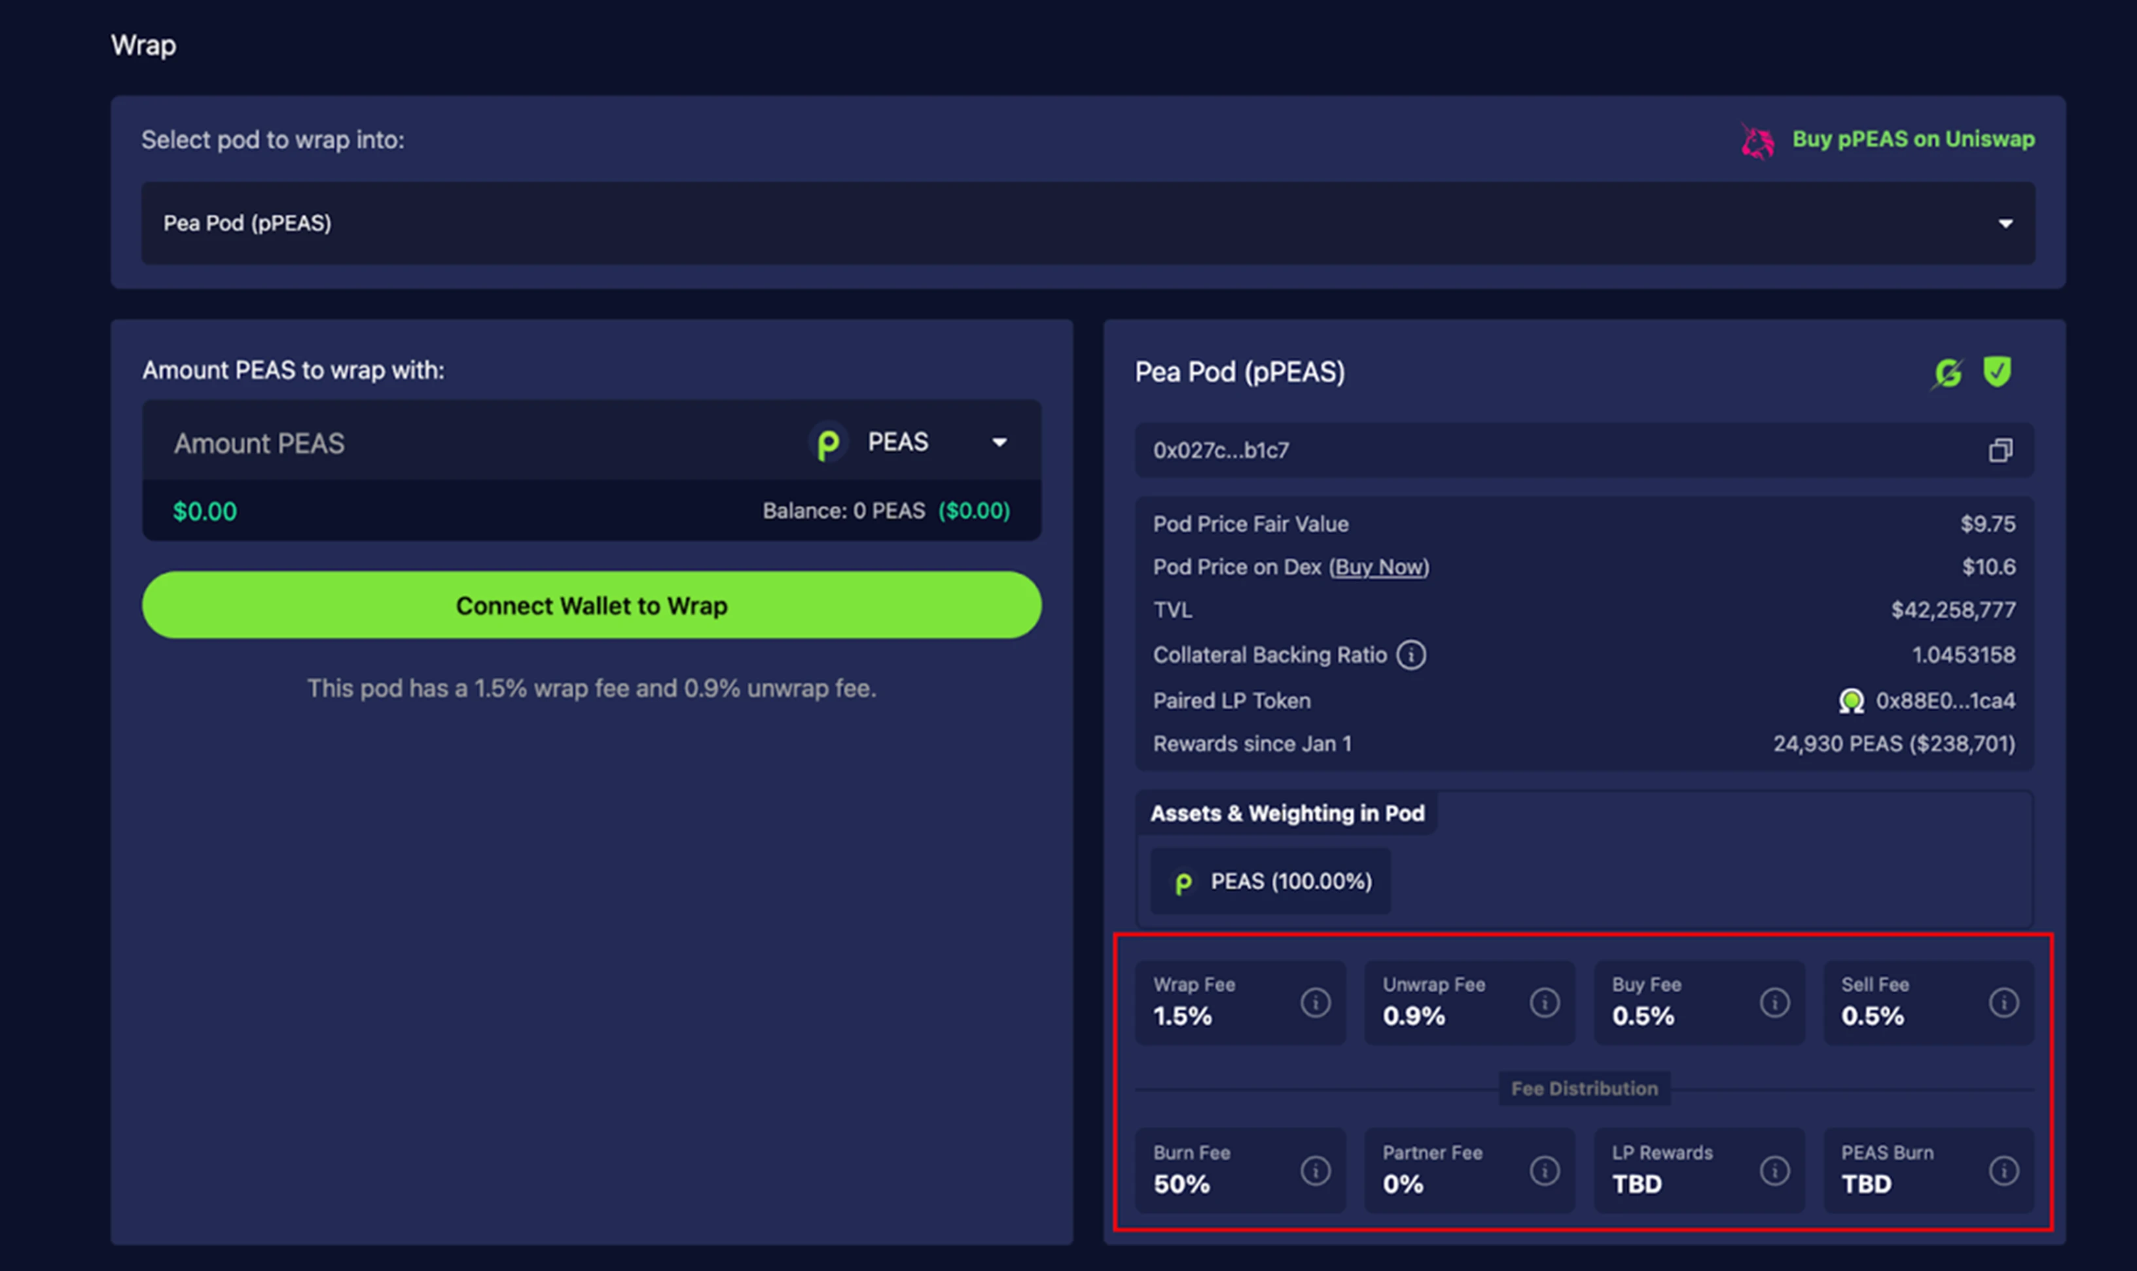
Task: Click the Uniswap unicorn icon
Action: [1757, 141]
